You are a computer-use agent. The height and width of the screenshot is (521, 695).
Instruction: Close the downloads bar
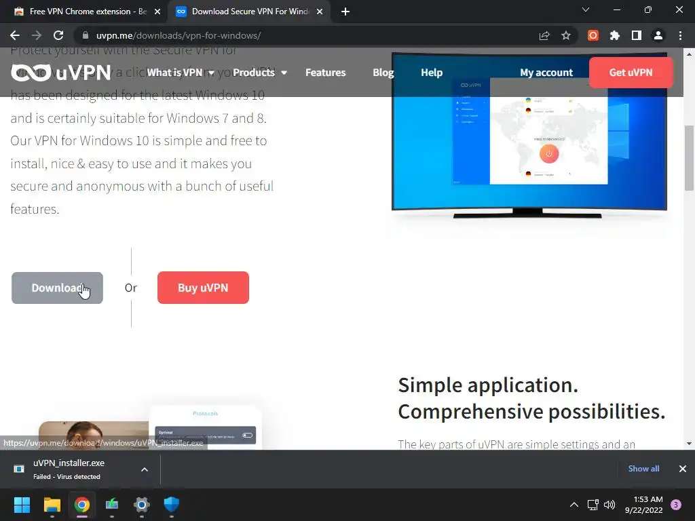[683, 469]
